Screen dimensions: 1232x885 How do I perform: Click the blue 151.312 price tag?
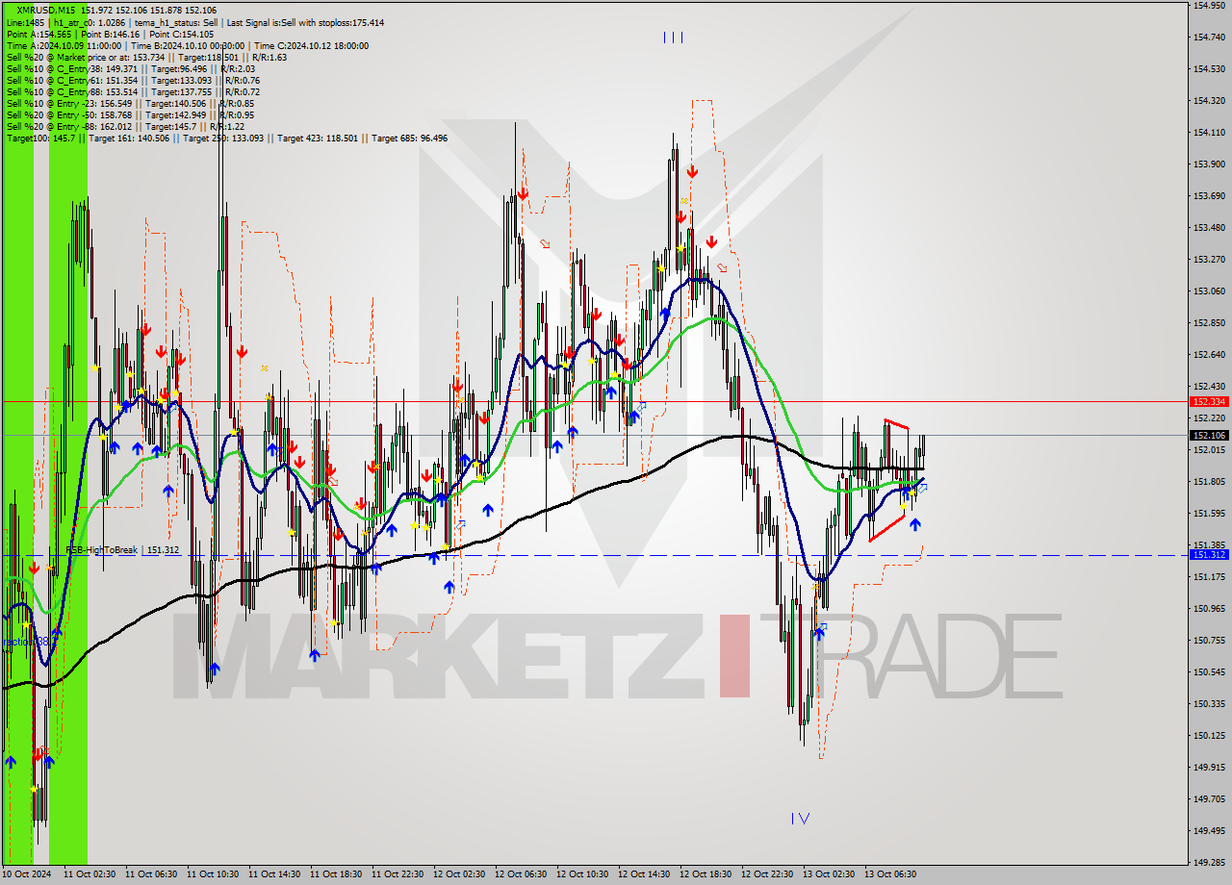tap(1209, 555)
